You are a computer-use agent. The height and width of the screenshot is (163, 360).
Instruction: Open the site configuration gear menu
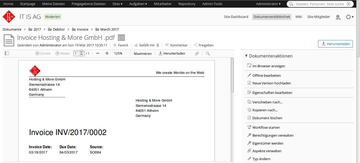[x=349, y=17]
